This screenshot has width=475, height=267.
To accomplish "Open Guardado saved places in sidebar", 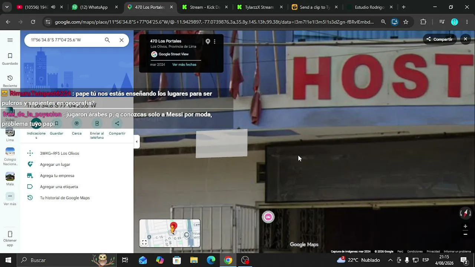I will [10, 59].
